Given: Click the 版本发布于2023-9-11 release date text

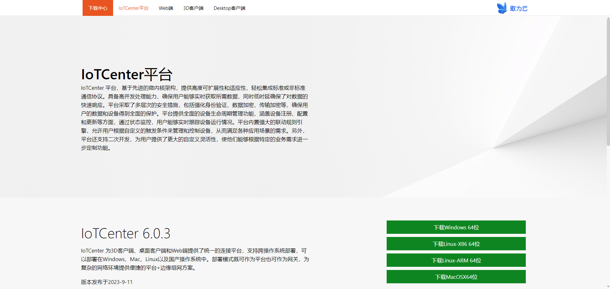Looking at the screenshot, I should click(107, 282).
